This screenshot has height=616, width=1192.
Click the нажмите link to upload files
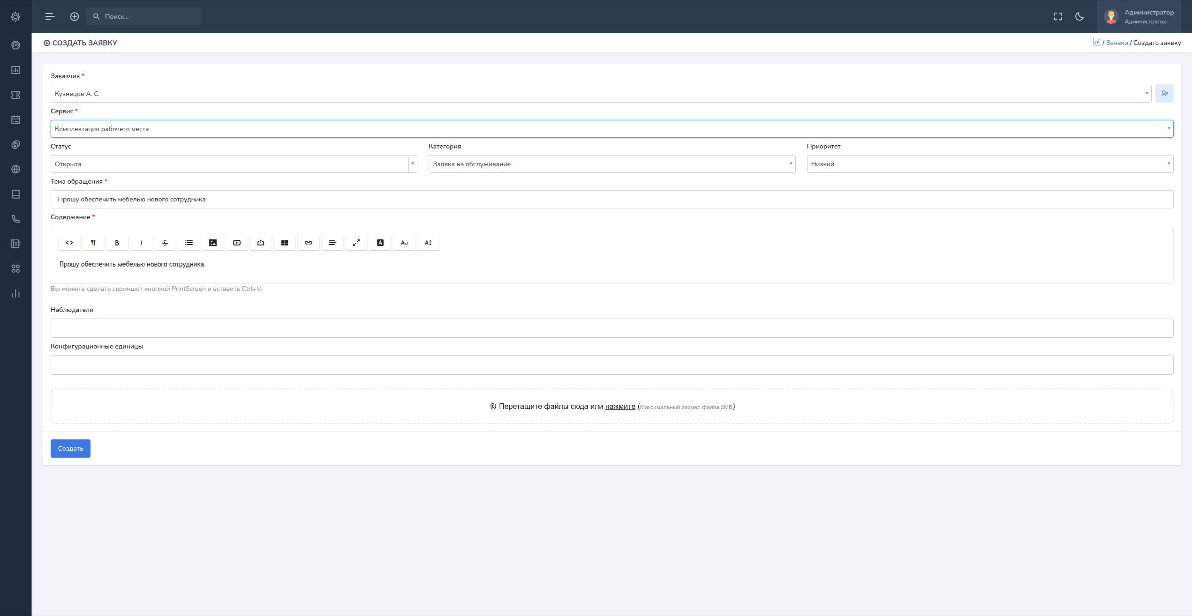pos(620,406)
